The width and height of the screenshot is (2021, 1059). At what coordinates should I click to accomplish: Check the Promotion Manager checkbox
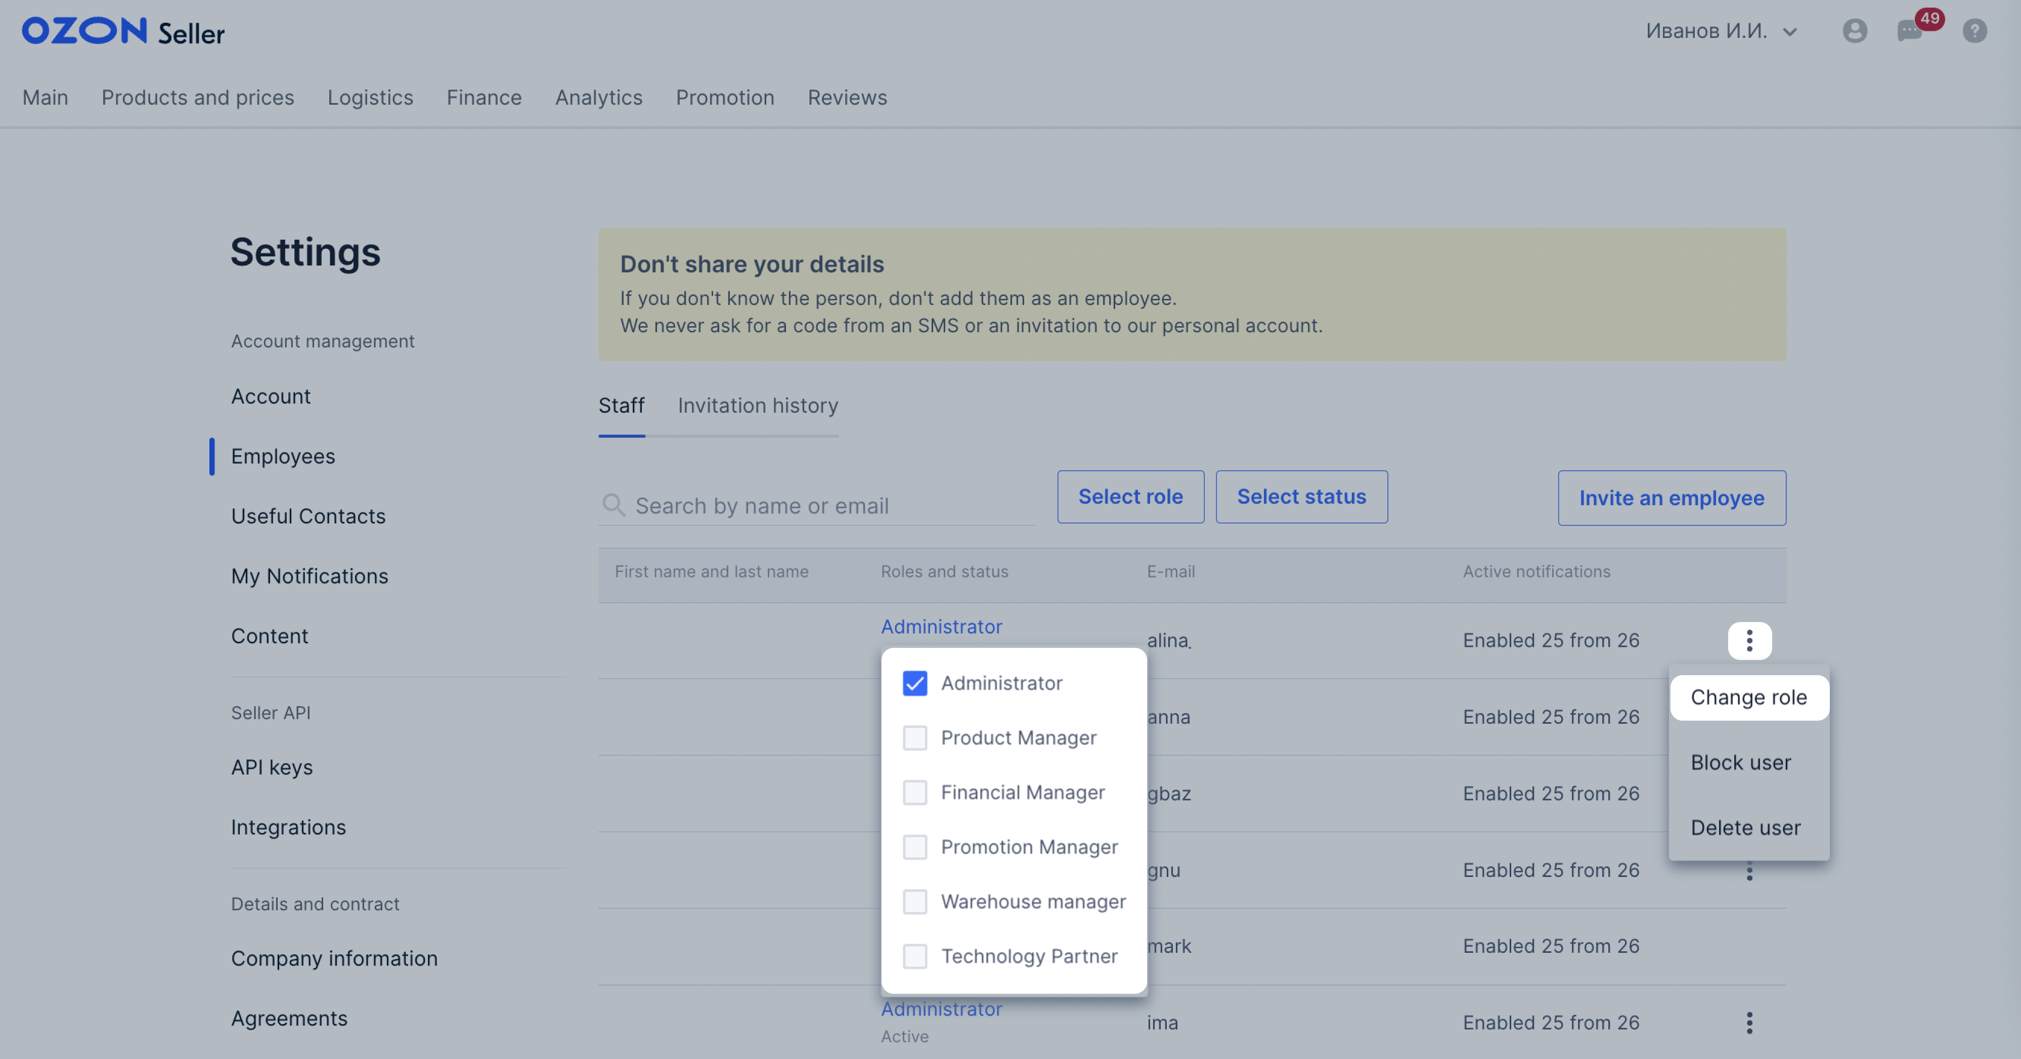click(x=915, y=847)
